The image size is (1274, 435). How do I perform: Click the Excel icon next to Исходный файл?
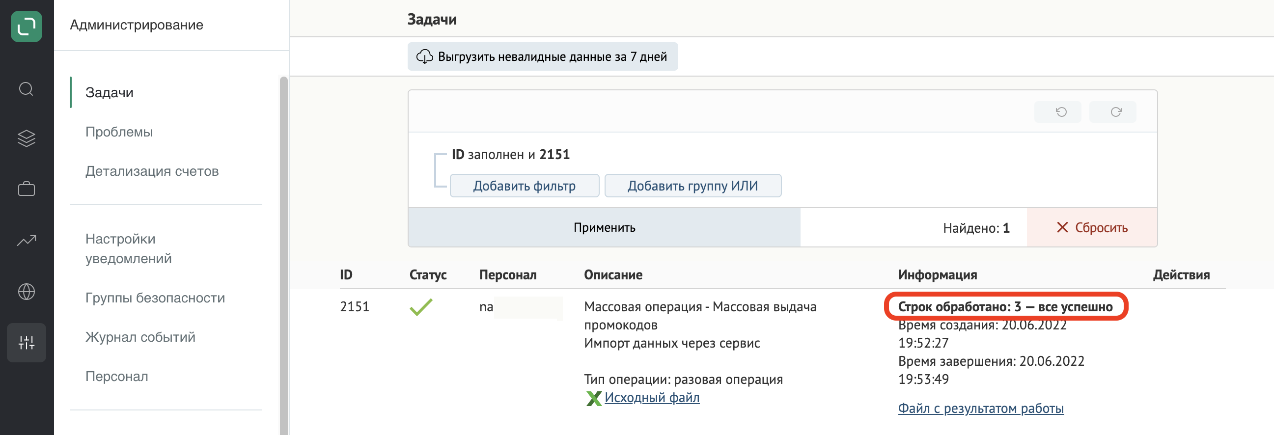pos(593,398)
